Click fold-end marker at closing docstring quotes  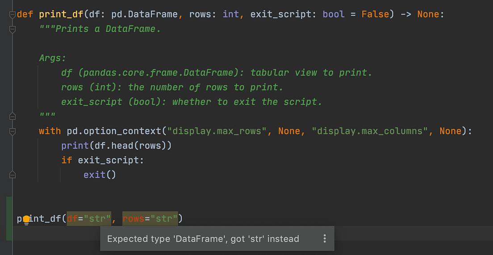click(x=13, y=117)
